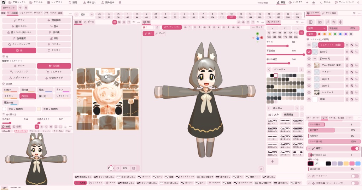
Task: Toggle the 中心＝描画色 checkbox
Action: [4, 109]
